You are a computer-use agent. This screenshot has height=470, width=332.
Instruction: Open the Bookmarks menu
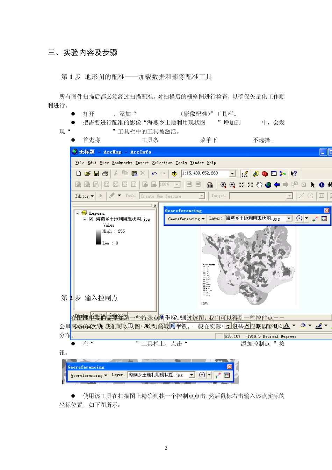coord(122,163)
